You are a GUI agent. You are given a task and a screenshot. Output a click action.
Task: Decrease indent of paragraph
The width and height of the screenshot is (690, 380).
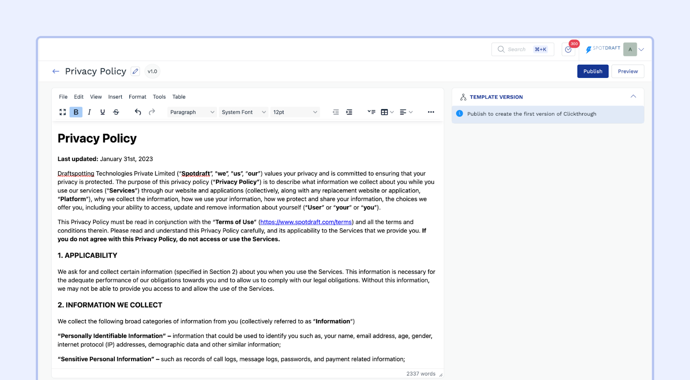336,112
